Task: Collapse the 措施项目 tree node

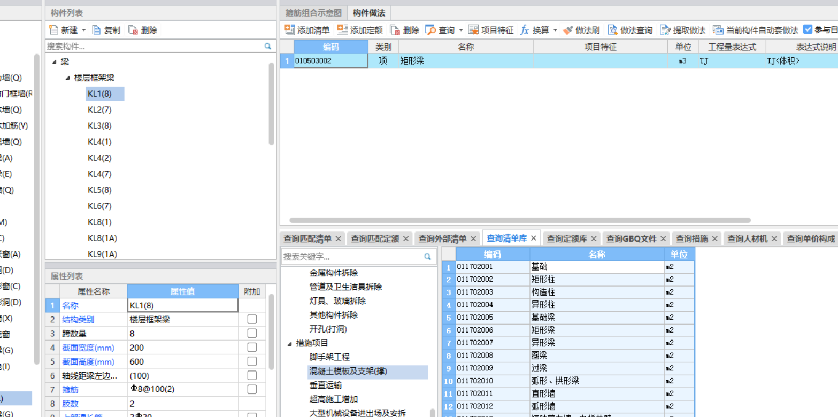Action: coord(290,343)
